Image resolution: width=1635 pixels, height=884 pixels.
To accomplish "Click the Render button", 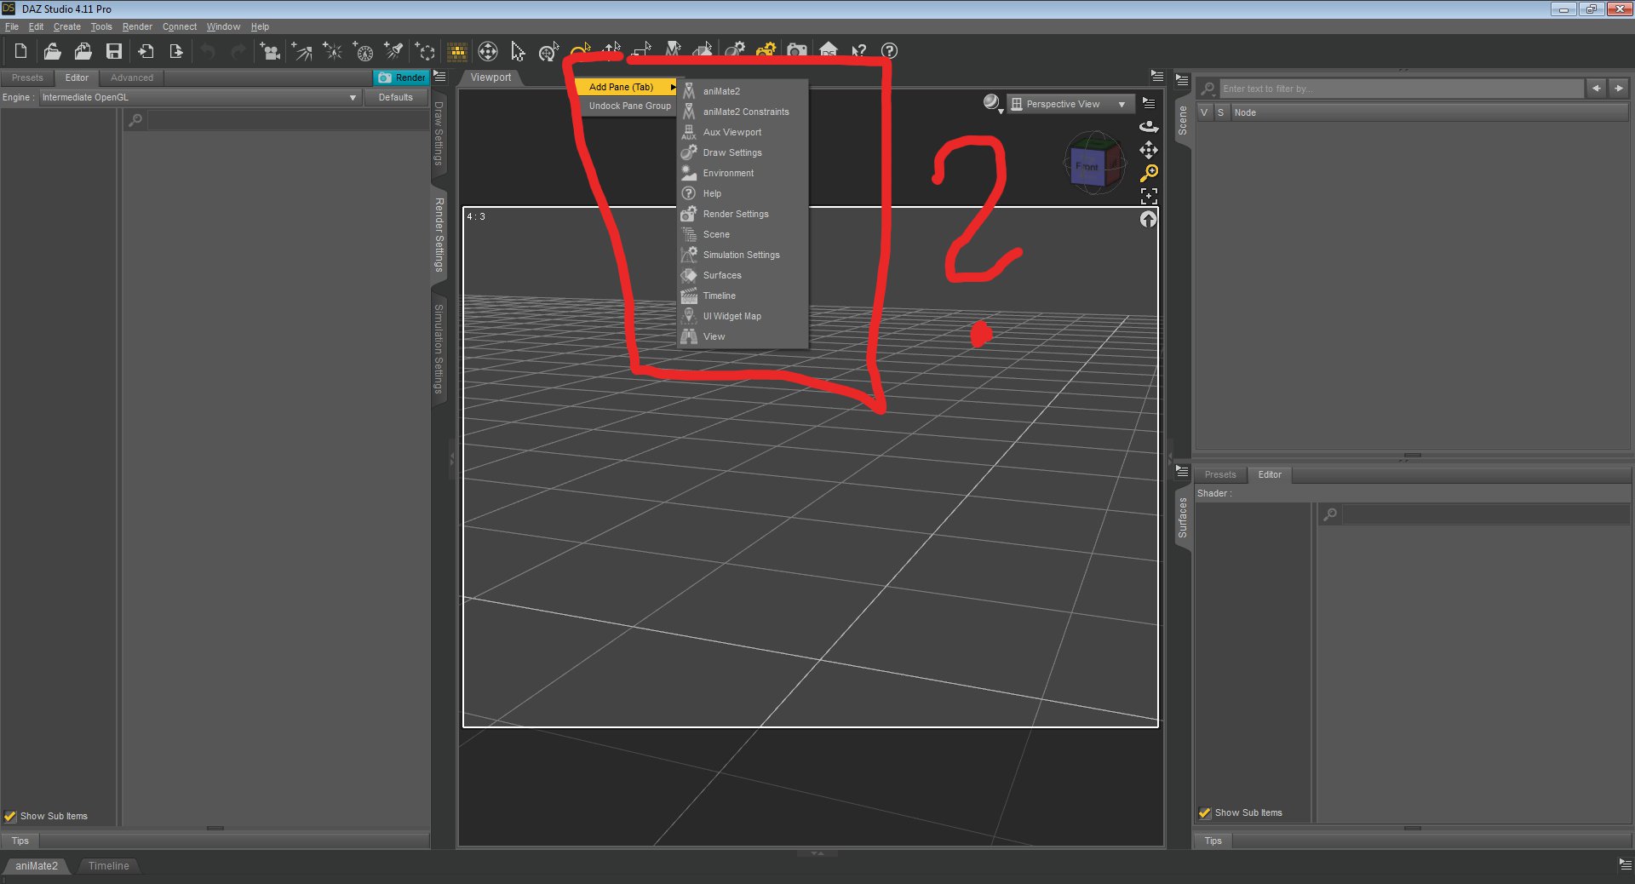I will (x=402, y=77).
